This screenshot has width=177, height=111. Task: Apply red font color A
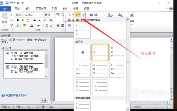click(x=32, y=25)
